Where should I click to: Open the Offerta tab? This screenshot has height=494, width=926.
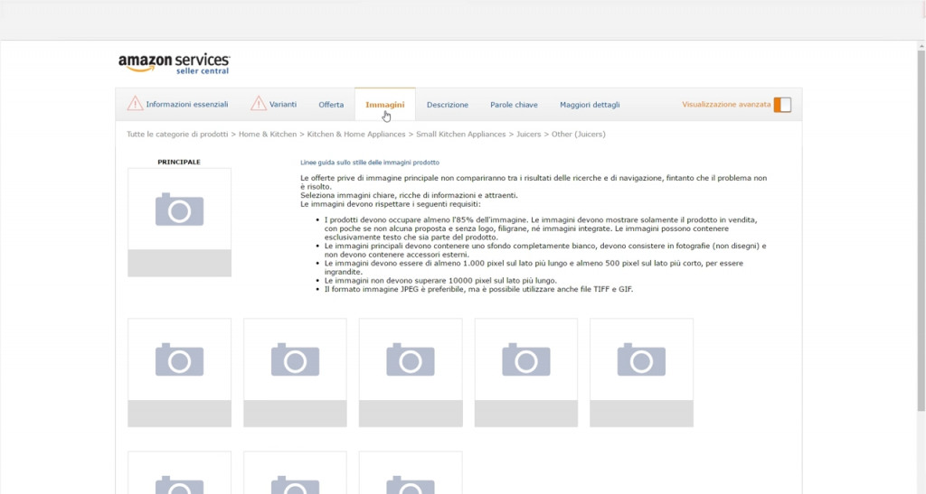pyautogui.click(x=331, y=105)
